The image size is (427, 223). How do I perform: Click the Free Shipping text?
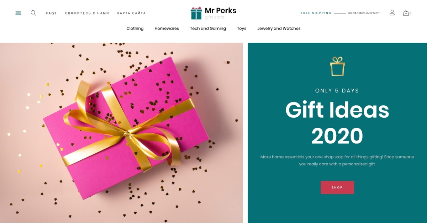tap(316, 13)
